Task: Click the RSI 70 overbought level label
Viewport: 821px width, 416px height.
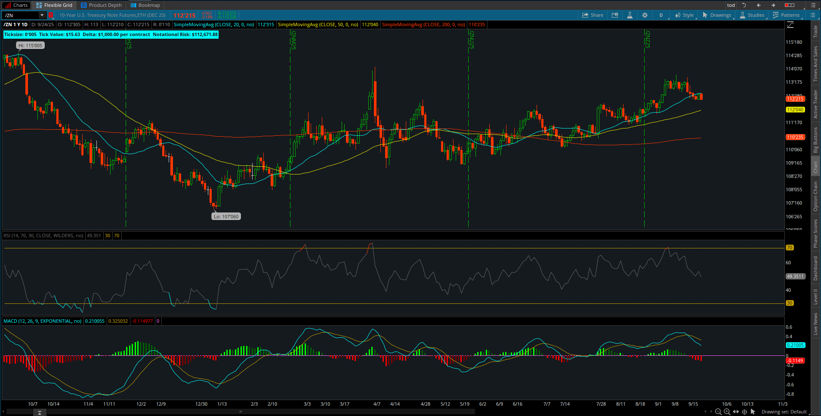Action: (790, 248)
